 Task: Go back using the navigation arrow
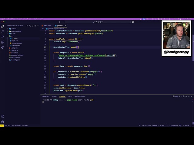click(60, 22)
